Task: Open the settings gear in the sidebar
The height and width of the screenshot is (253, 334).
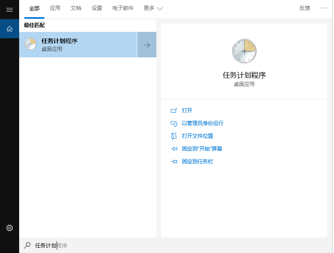Action: 9,228
